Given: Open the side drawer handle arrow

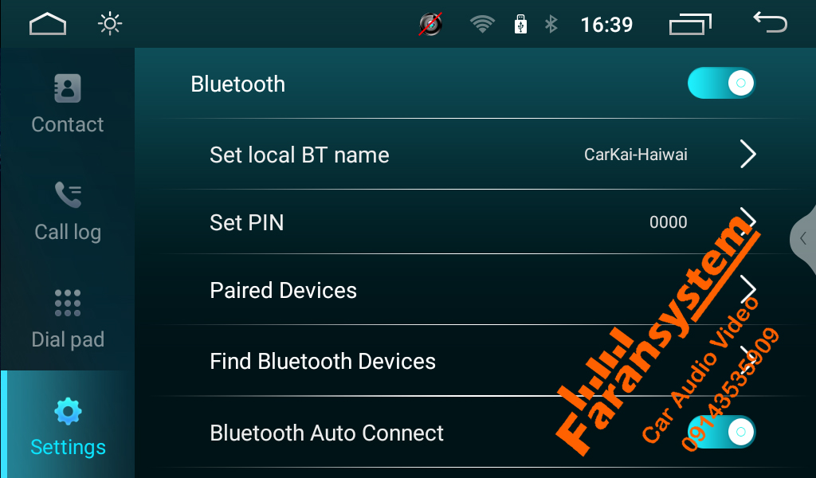Looking at the screenshot, I should click(x=803, y=238).
